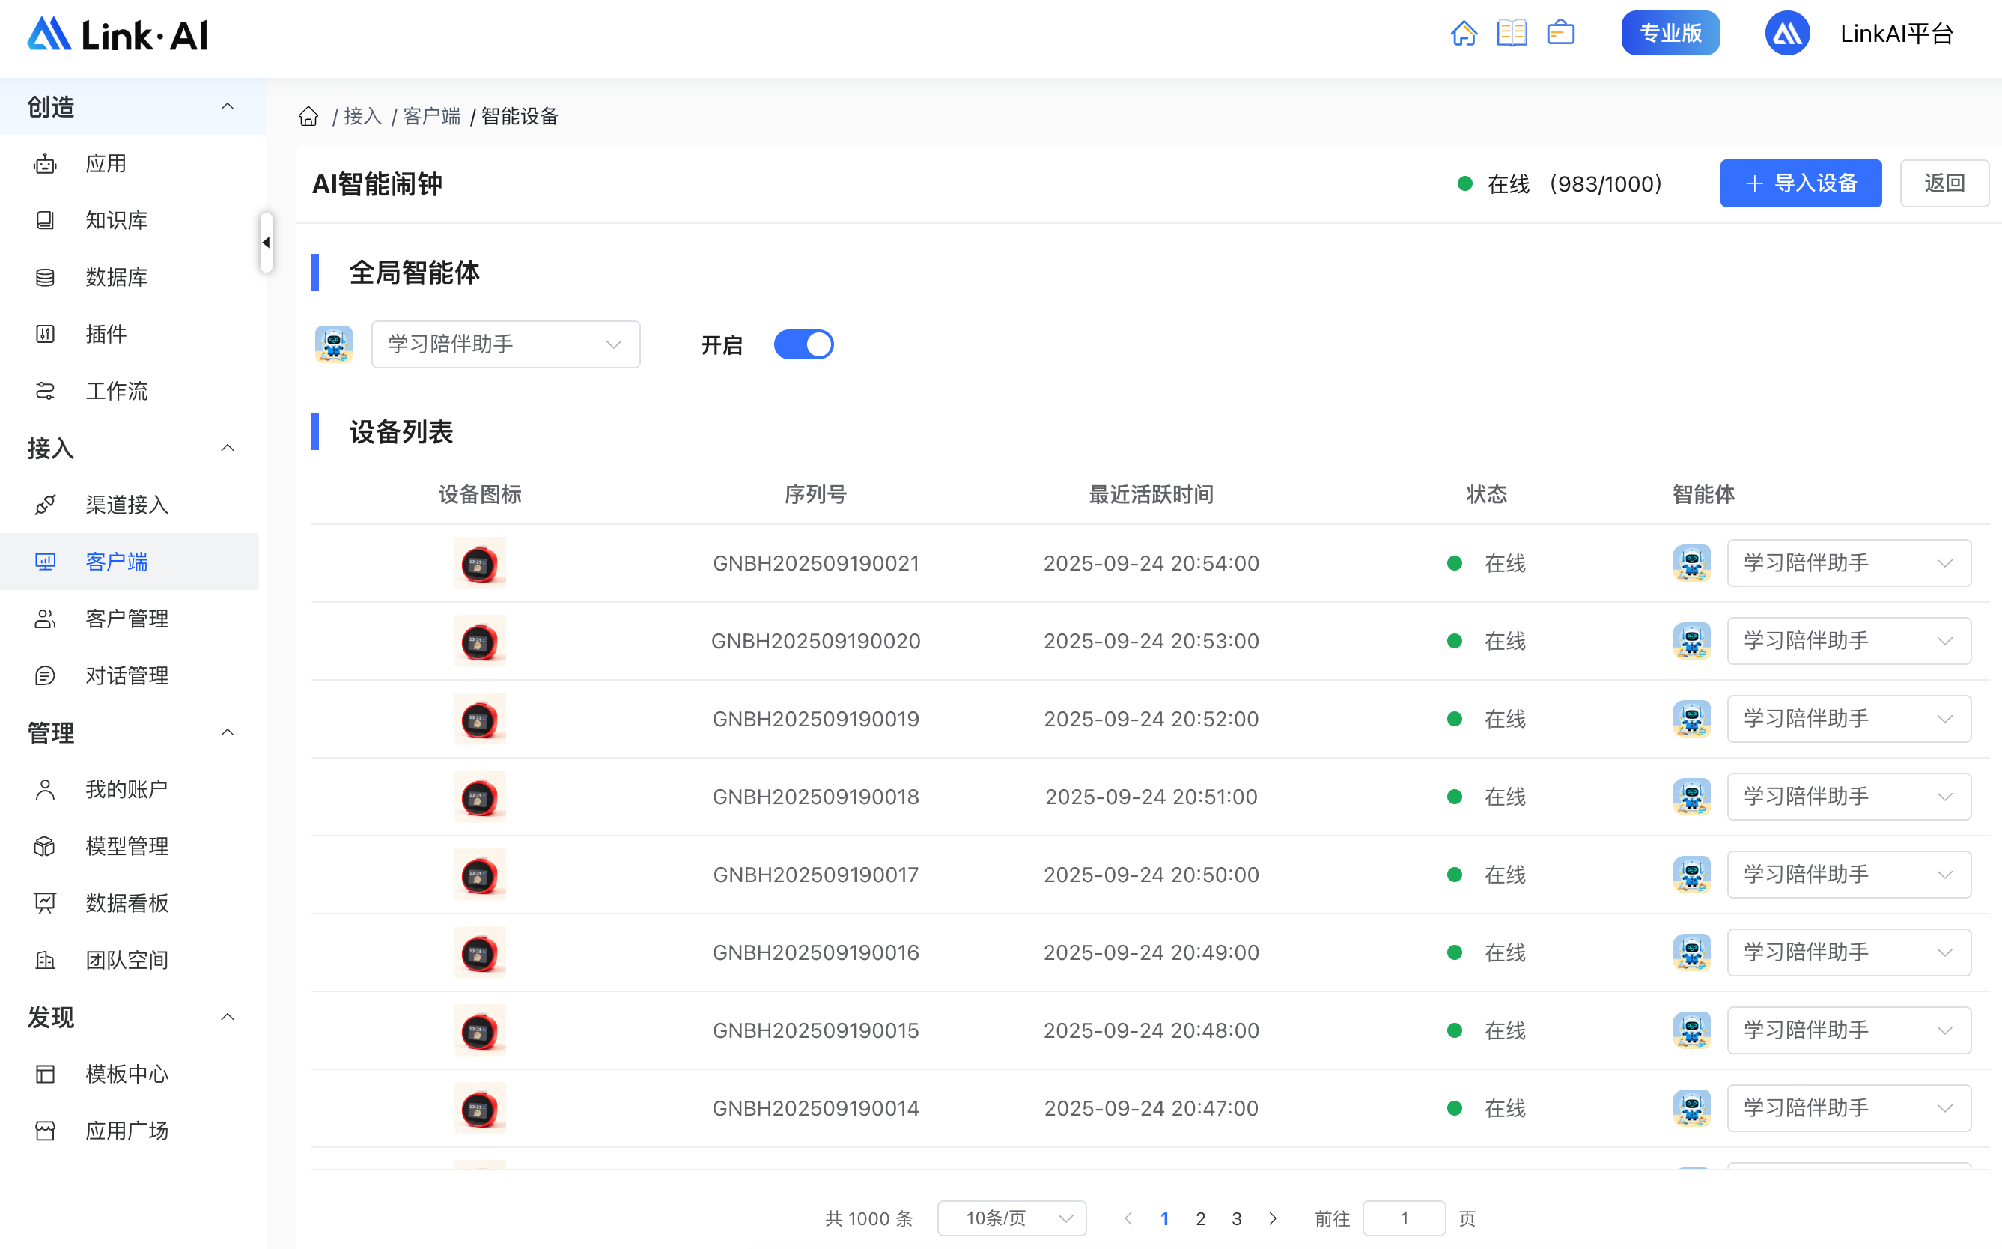The image size is (2002, 1249).
Task: Open 知识库 in the sidebar
Action: 117,221
